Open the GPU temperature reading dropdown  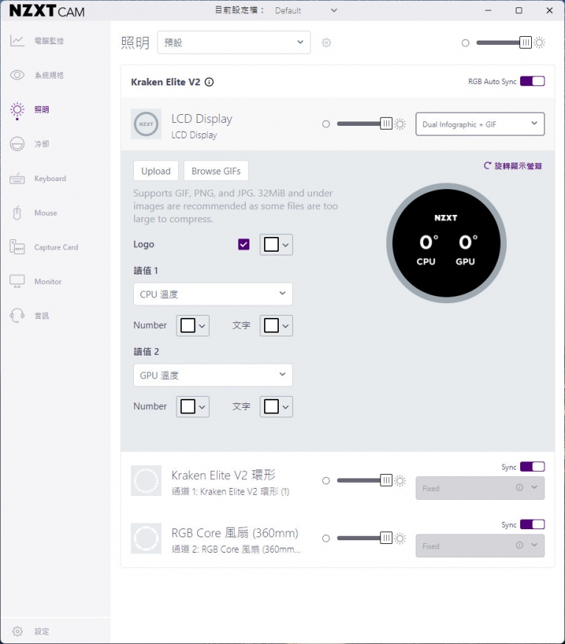point(213,375)
